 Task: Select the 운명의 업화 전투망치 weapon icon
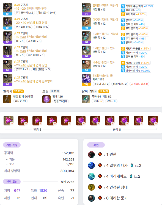(8, 80)
